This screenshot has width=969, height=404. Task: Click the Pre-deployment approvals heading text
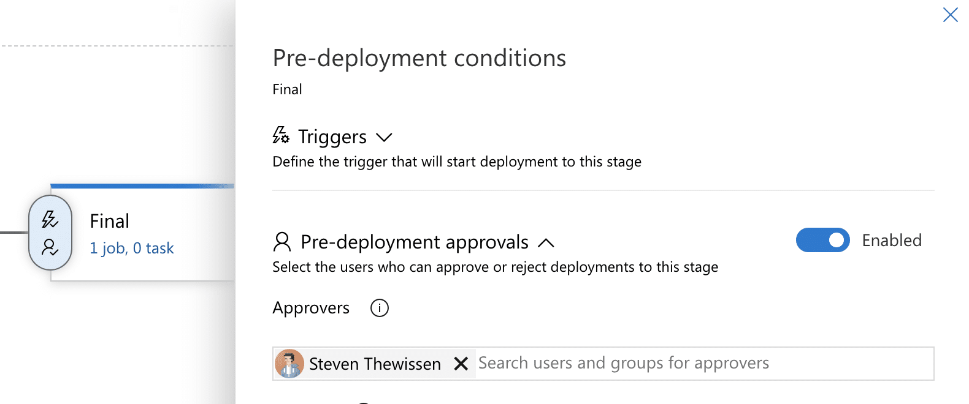point(414,242)
